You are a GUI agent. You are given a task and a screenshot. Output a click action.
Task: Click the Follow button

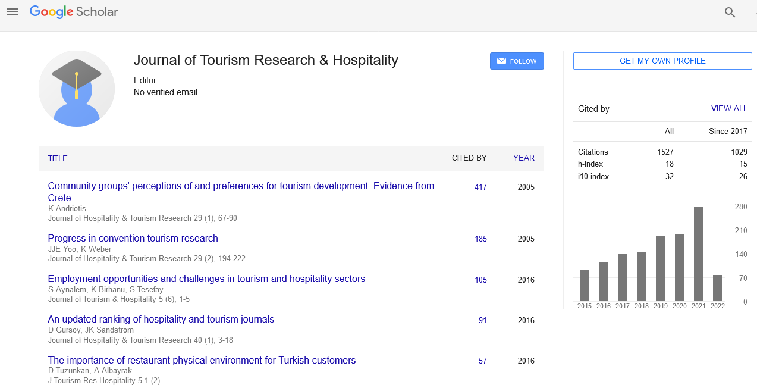coord(517,61)
